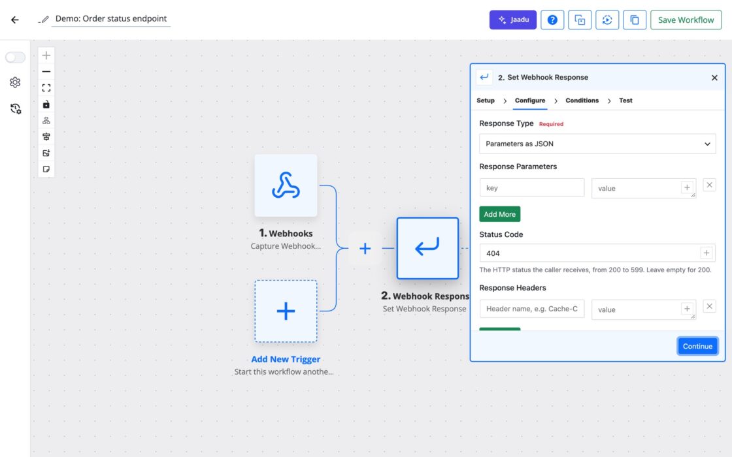Click the Webhooks node label

pyautogui.click(x=286, y=233)
